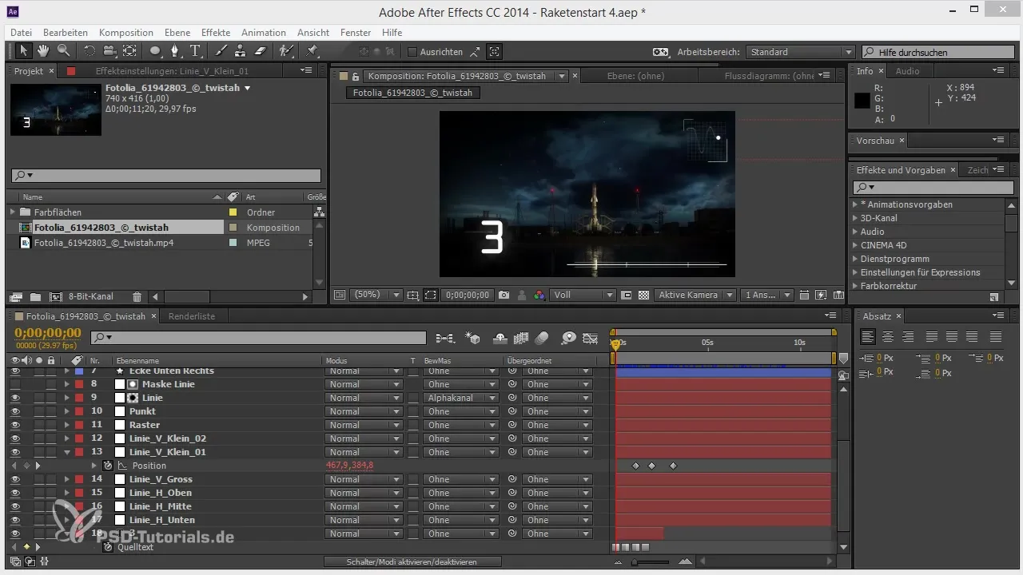Expand the Raster layer properties
Screen dimensions: 1023x575
click(67, 425)
